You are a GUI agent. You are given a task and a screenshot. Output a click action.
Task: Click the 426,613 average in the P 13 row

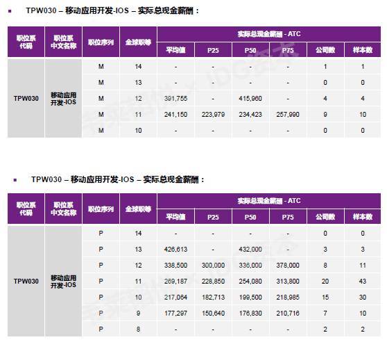175,250
